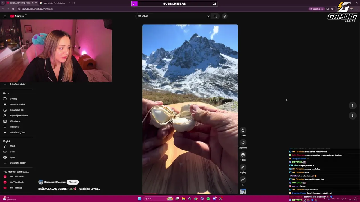Open Spotify from the taskbar
360x202 pixels.
point(208,199)
